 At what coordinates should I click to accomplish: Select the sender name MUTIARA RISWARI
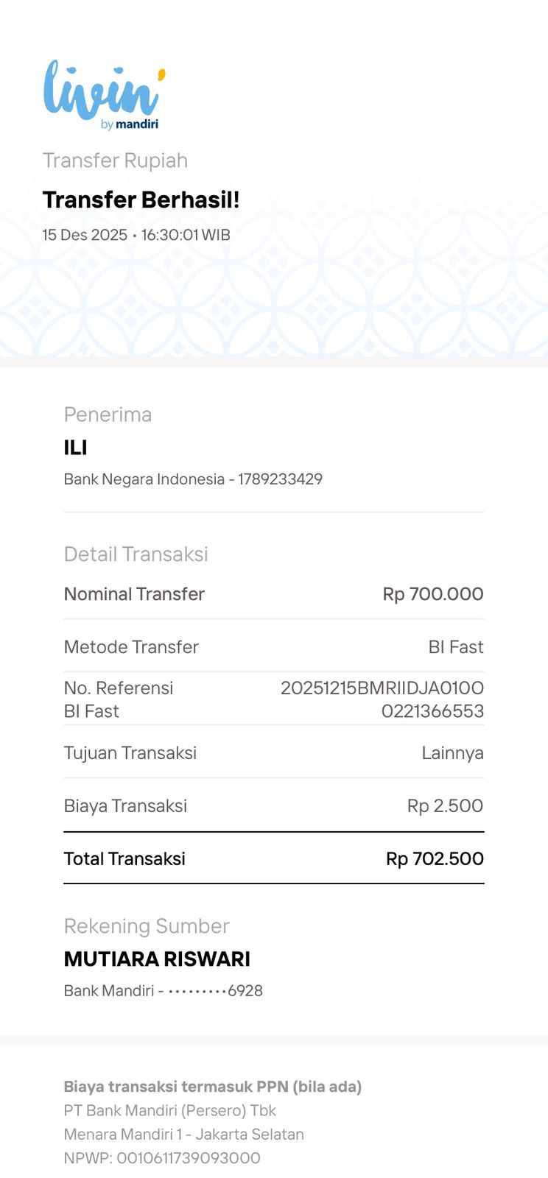(157, 959)
